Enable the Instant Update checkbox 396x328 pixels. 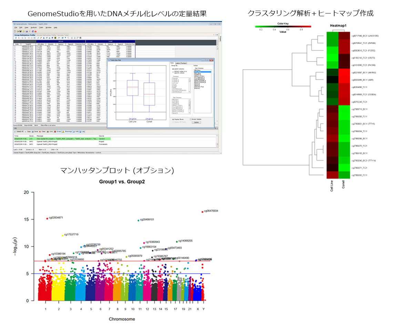(191, 119)
